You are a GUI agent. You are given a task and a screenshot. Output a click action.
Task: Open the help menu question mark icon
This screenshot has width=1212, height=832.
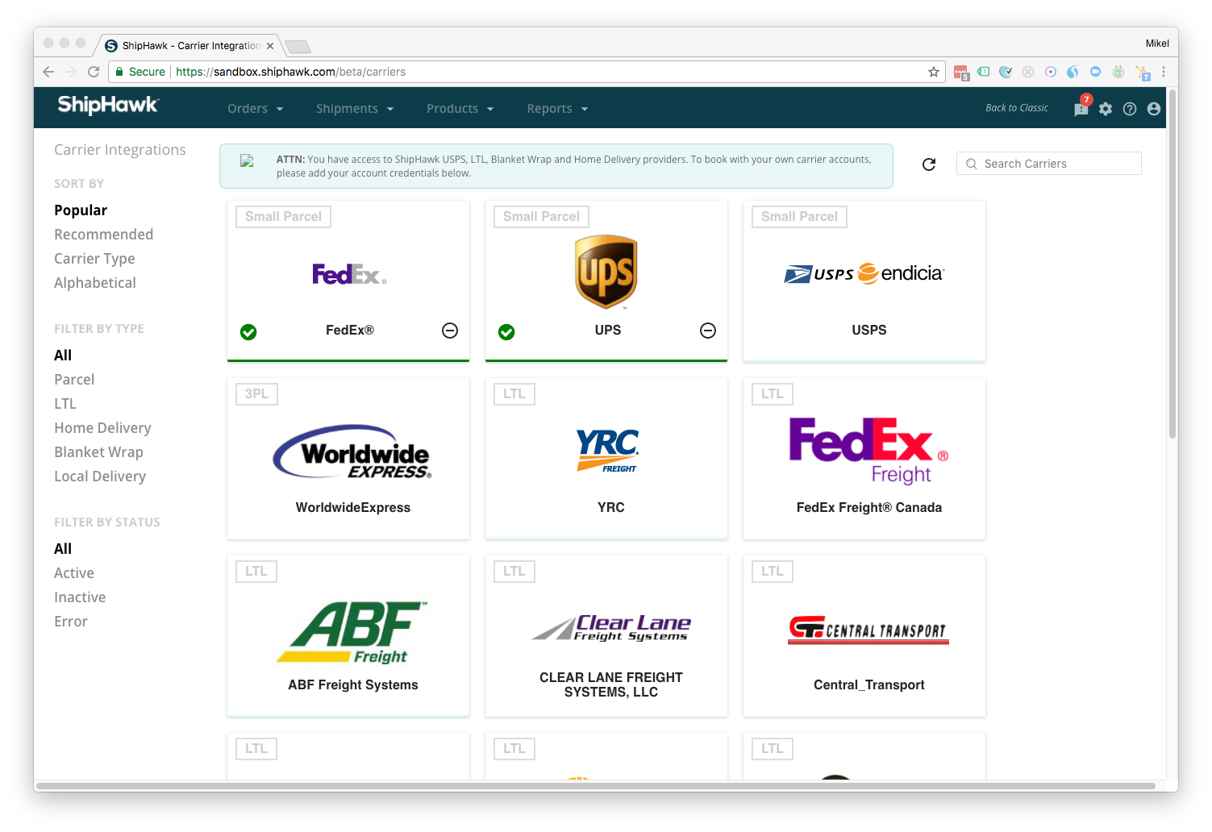[1129, 109]
